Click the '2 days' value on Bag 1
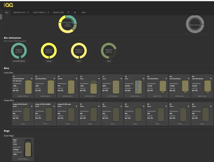The height and width of the screenshot is (162, 214). [x=16, y=150]
